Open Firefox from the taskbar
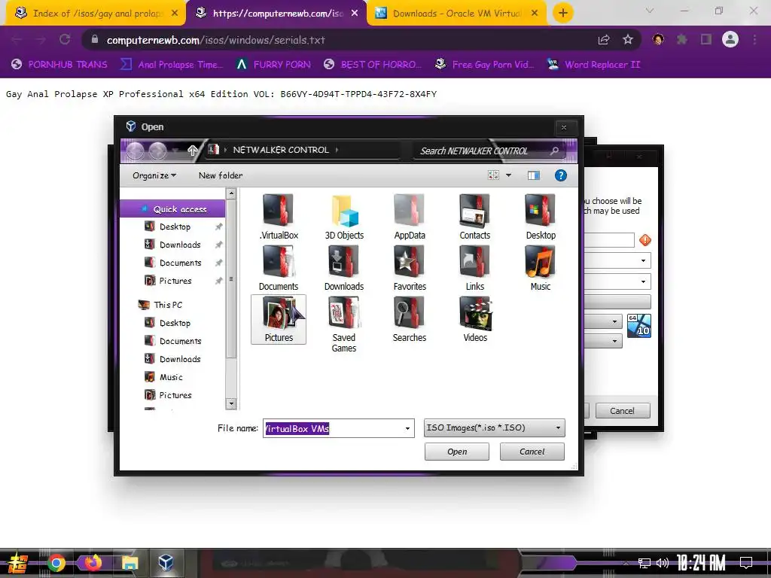This screenshot has height=578, width=771. (x=93, y=563)
